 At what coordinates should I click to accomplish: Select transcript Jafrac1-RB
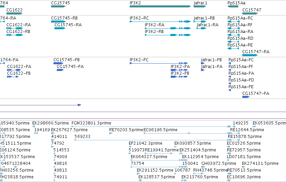click(x=204, y=18)
